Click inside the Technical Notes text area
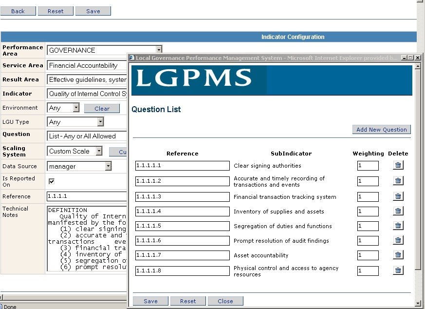The width and height of the screenshot is (425, 309). tap(87, 238)
